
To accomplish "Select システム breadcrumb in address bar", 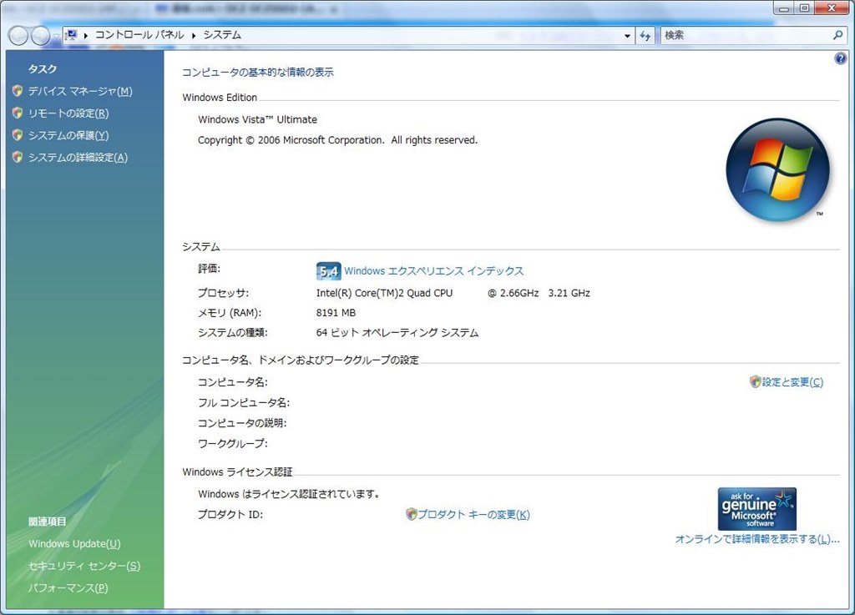I will pos(222,35).
